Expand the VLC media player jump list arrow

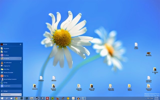point(20,62)
